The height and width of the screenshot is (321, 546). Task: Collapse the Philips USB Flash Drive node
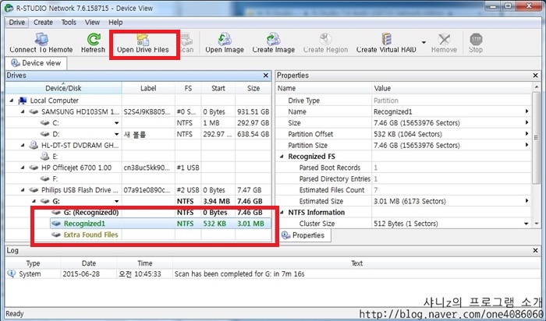[23, 190]
